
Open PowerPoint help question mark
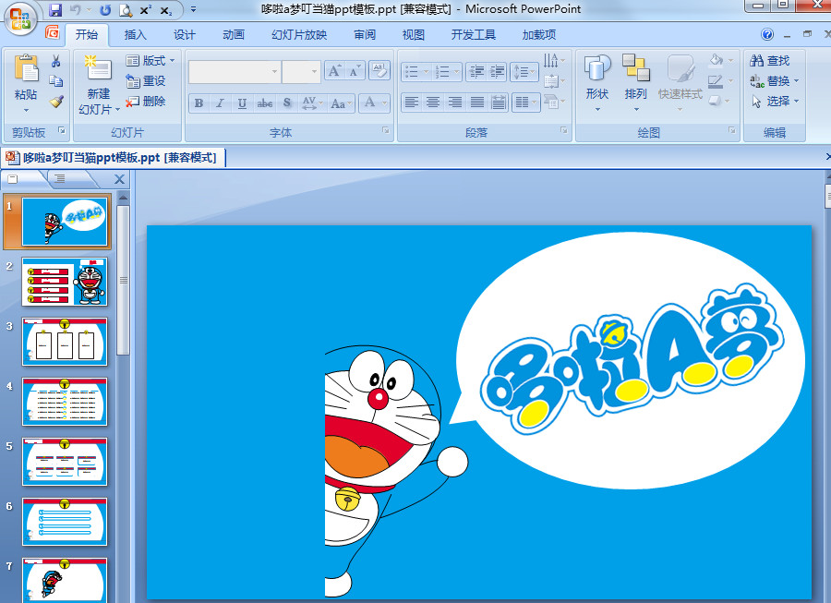click(767, 34)
